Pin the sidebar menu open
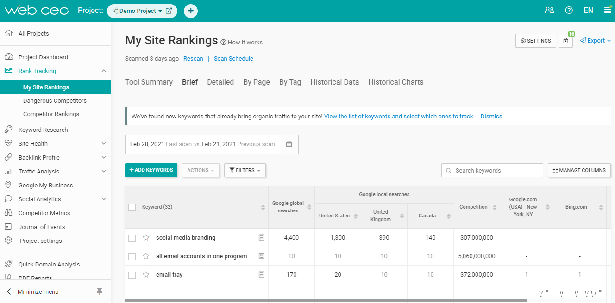615x303 pixels. tap(99, 291)
